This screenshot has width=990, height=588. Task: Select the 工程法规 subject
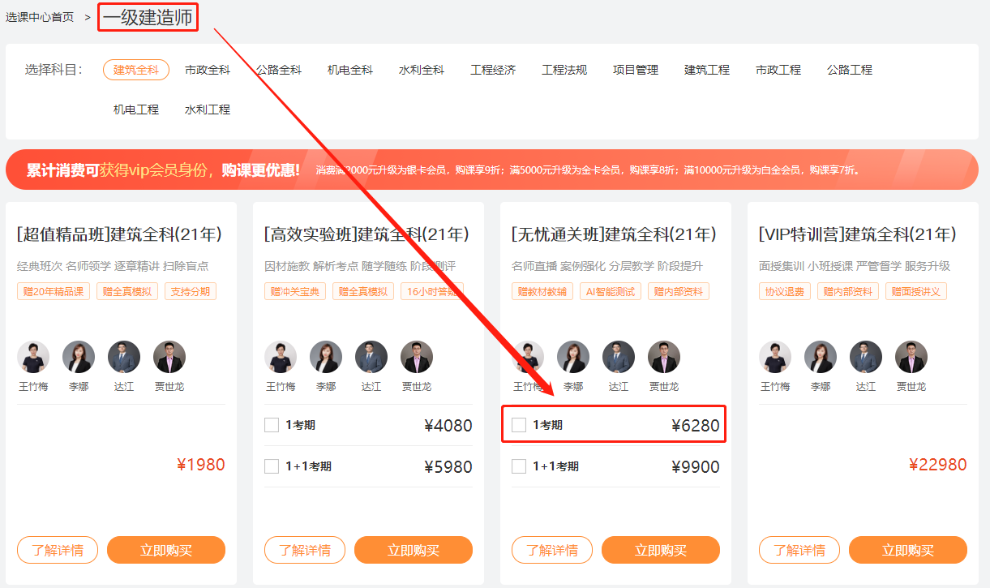(564, 71)
